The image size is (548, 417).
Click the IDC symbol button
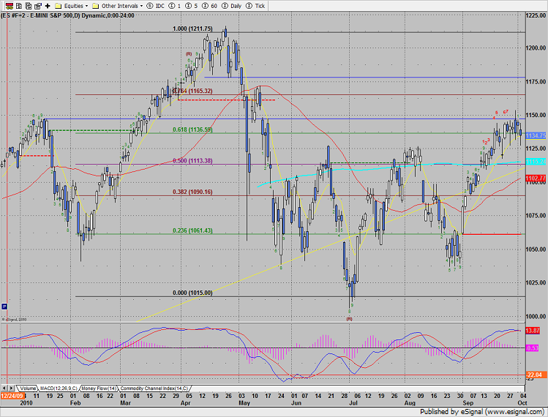[x=156, y=6]
